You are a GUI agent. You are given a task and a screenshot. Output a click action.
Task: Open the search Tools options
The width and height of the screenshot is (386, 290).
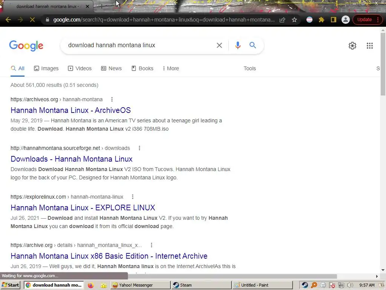pyautogui.click(x=250, y=68)
